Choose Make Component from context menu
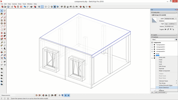Image resolution: width=178 pixels, height=100 pixels. coord(167,71)
